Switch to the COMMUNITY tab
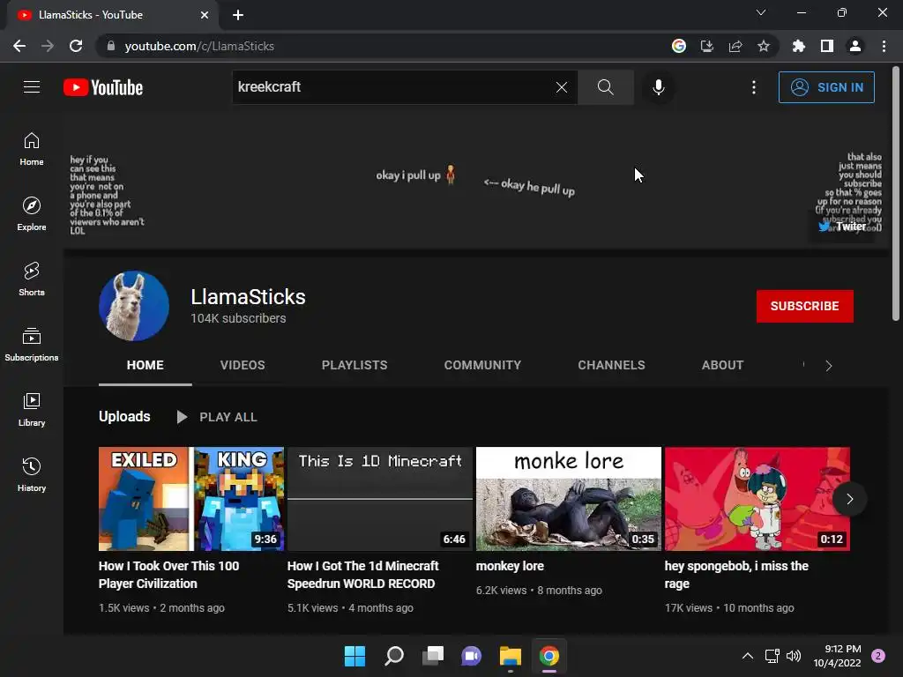The image size is (903, 677). click(x=482, y=365)
